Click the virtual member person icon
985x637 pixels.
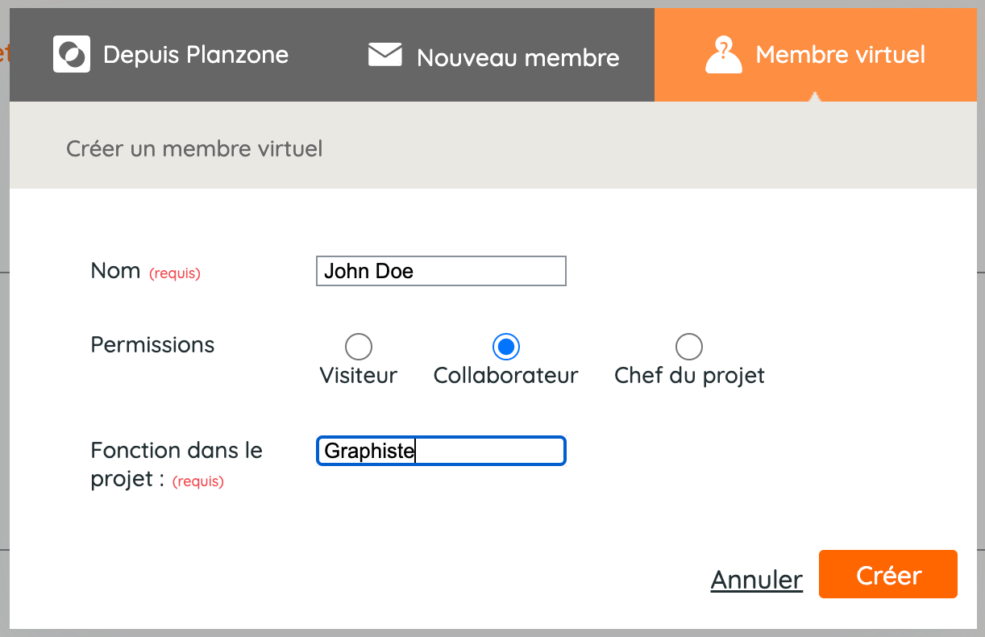pyautogui.click(x=723, y=55)
